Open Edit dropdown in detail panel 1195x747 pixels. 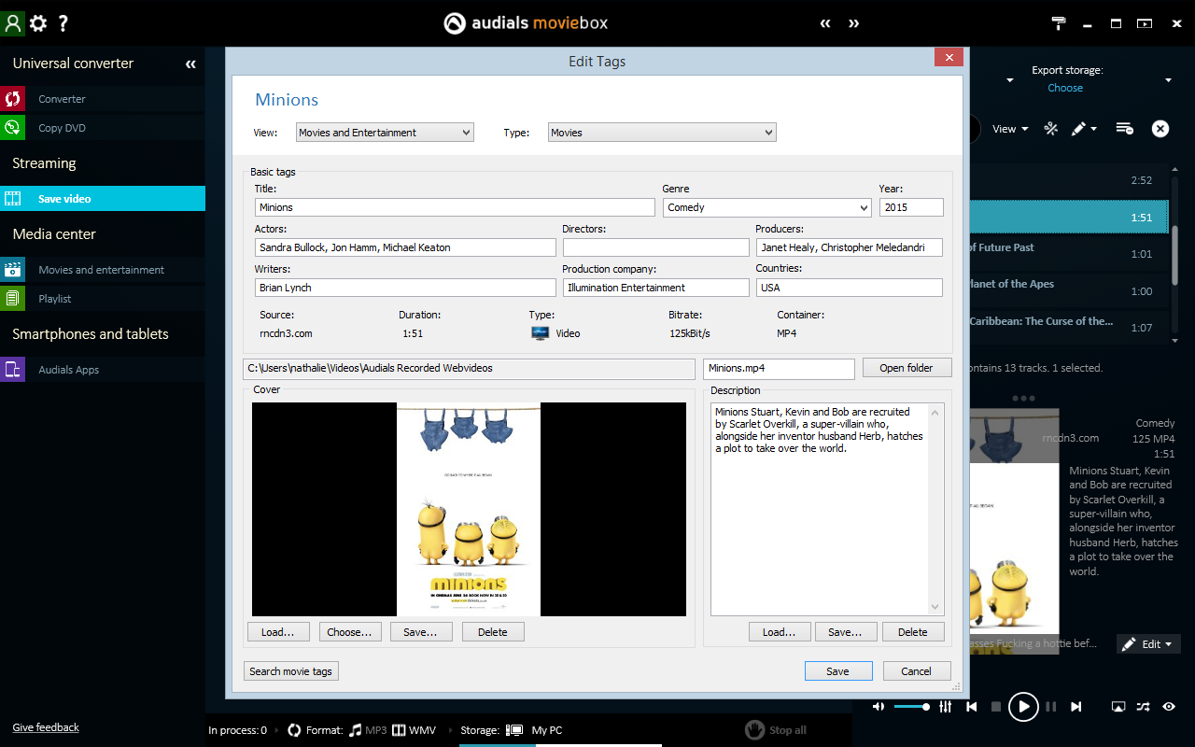pos(1148,644)
